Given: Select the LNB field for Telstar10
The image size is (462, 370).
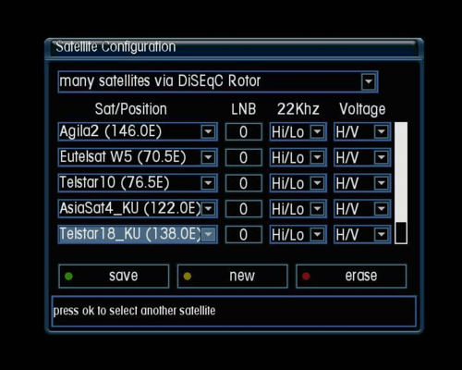Looking at the screenshot, I should coord(244,183).
